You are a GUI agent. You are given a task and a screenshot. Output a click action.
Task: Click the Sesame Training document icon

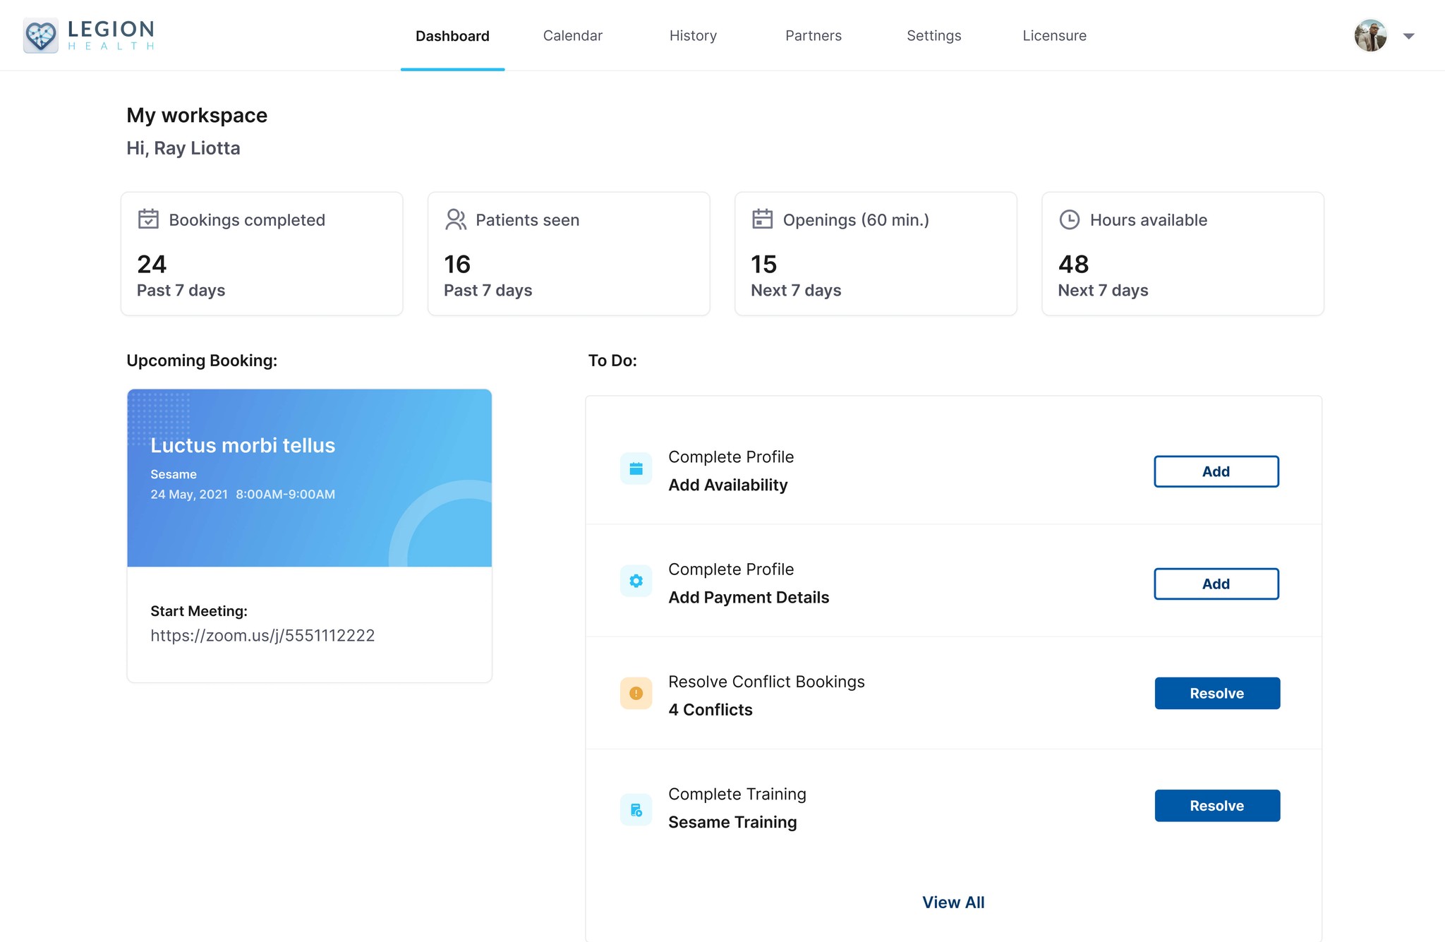636,810
